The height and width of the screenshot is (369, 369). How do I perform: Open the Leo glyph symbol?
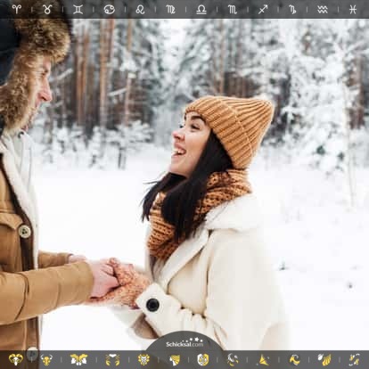coord(140,10)
